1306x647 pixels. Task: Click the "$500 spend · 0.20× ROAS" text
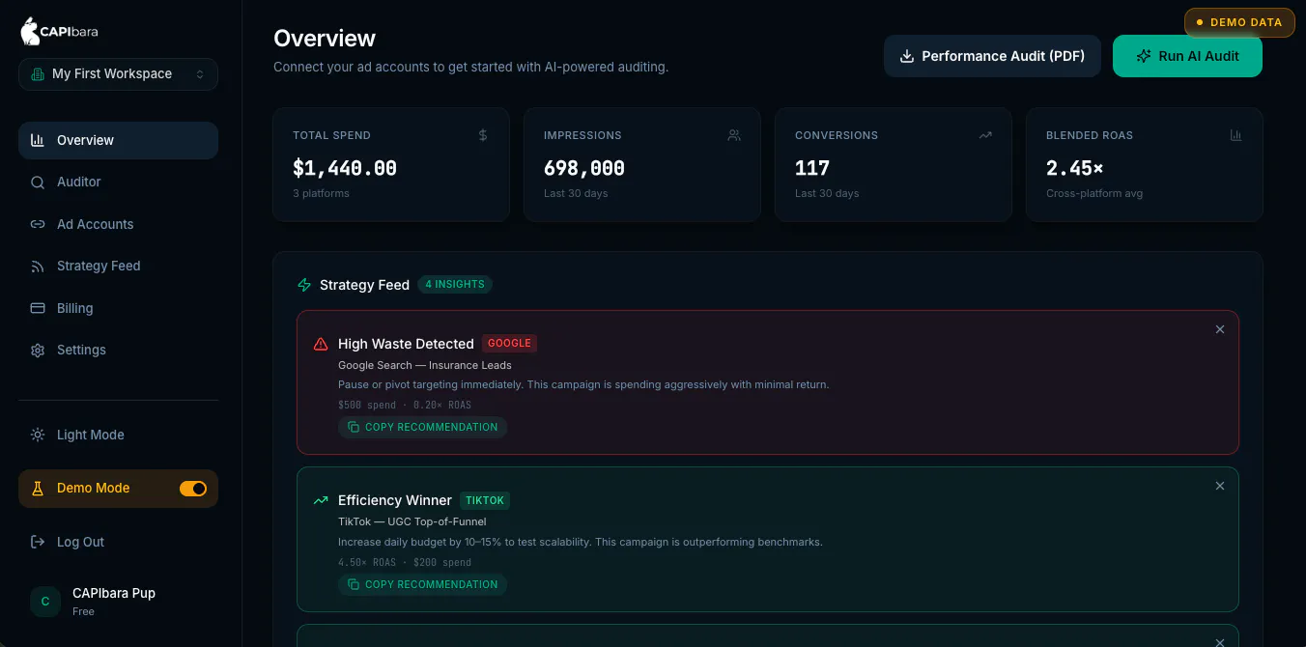pos(405,405)
